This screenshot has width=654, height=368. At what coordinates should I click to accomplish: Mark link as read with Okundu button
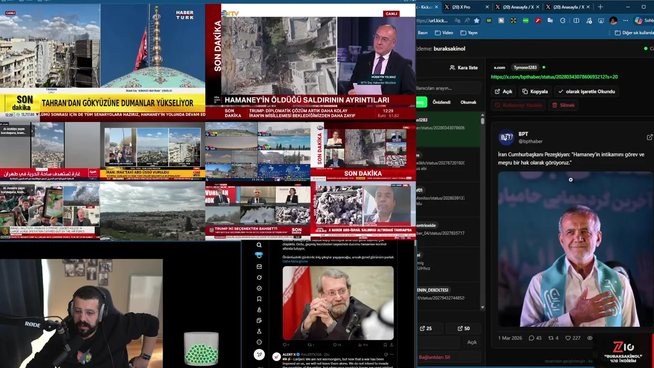click(587, 91)
